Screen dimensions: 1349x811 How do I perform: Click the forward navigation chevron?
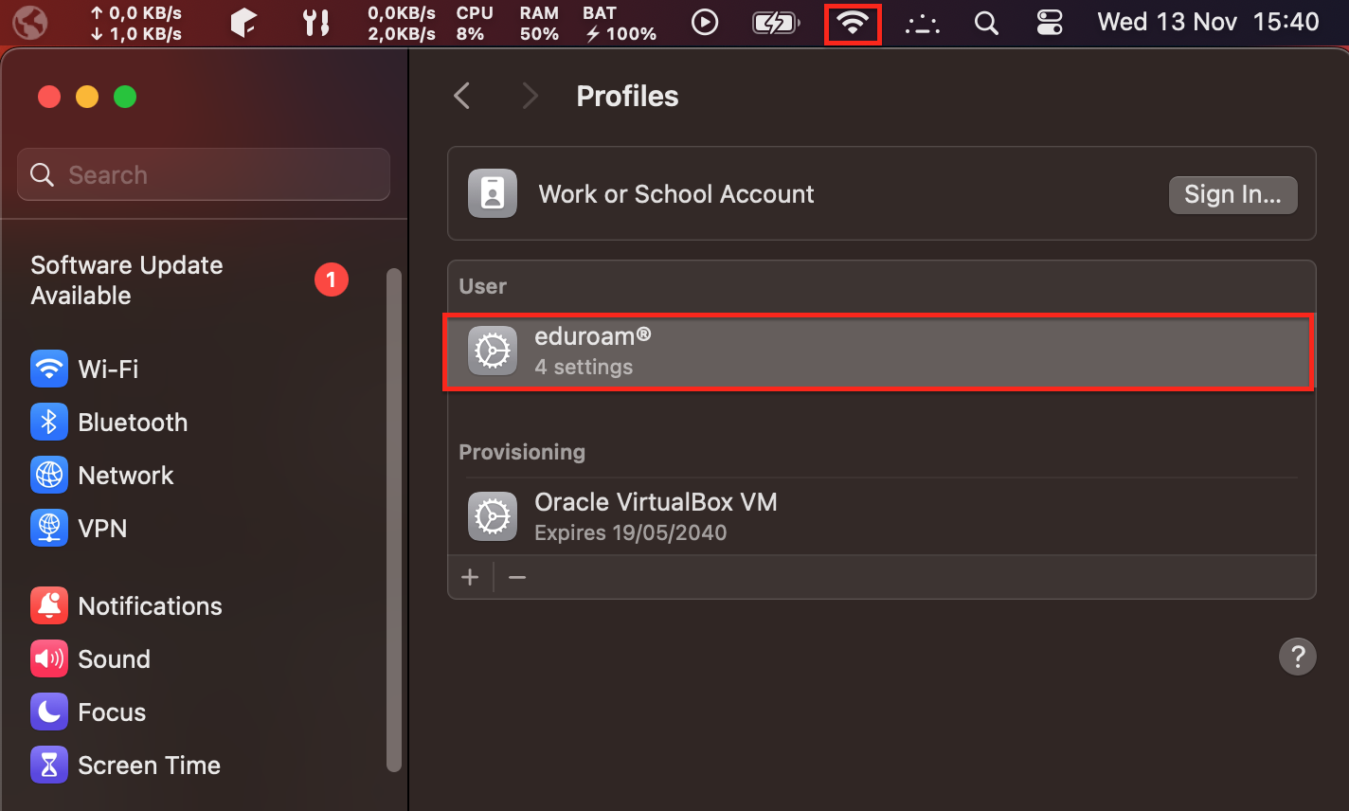[530, 95]
